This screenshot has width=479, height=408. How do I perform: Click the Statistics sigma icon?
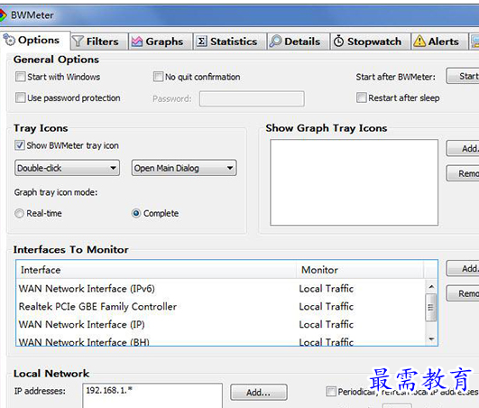[x=201, y=42]
